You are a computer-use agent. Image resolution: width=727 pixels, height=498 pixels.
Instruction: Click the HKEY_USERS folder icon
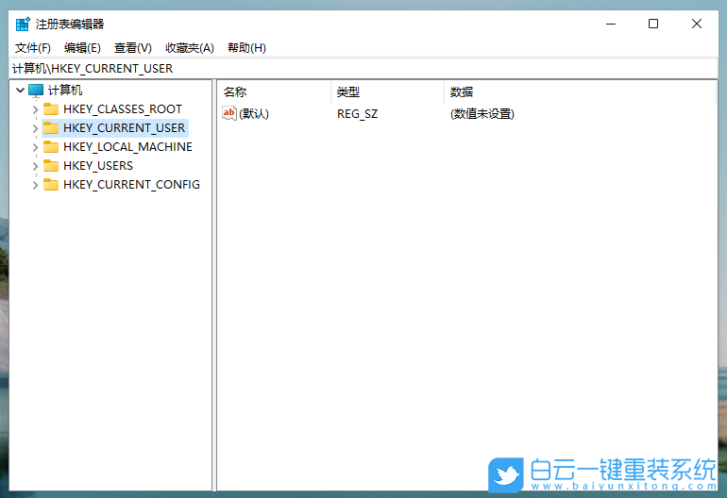click(51, 166)
